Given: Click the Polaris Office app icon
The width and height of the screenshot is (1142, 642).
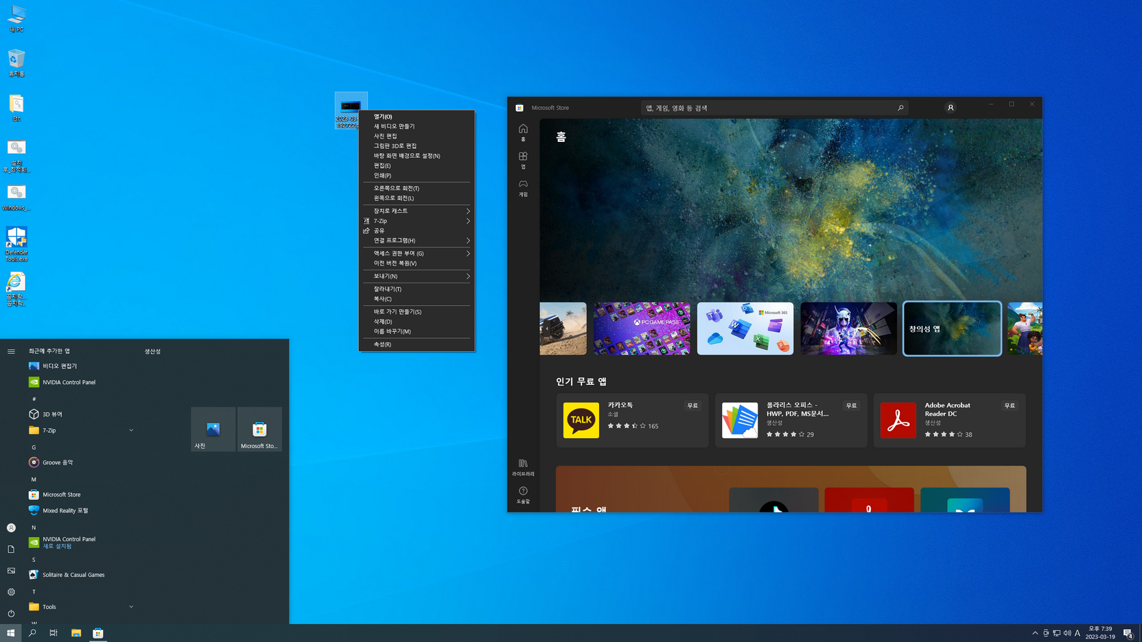Looking at the screenshot, I should [740, 420].
